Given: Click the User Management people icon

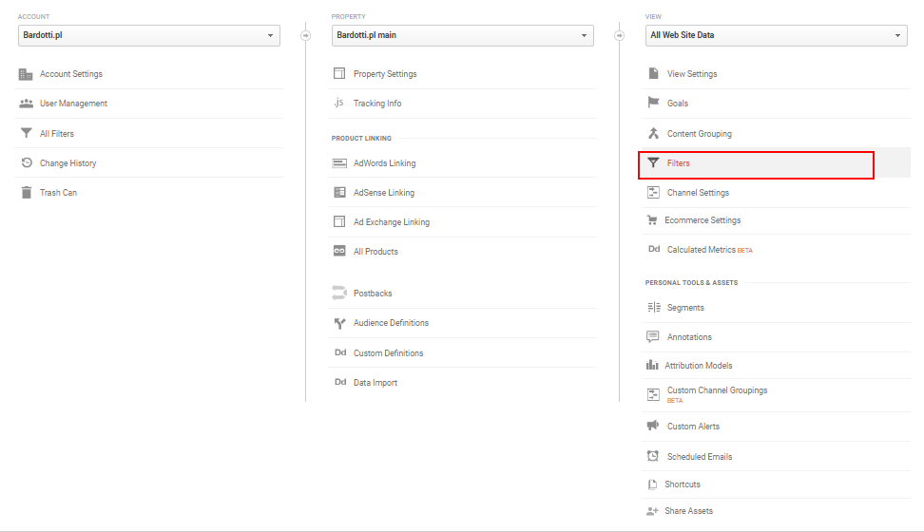Looking at the screenshot, I should [x=27, y=104].
